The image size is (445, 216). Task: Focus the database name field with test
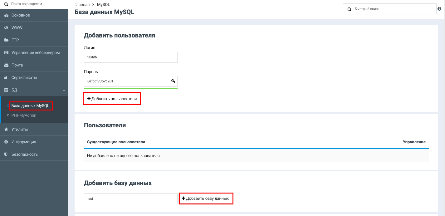click(131, 199)
